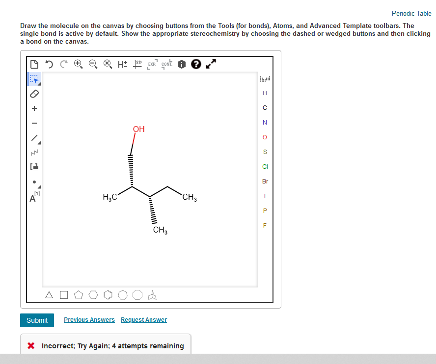
Task: Click the Redo arrow icon
Action: (x=63, y=64)
